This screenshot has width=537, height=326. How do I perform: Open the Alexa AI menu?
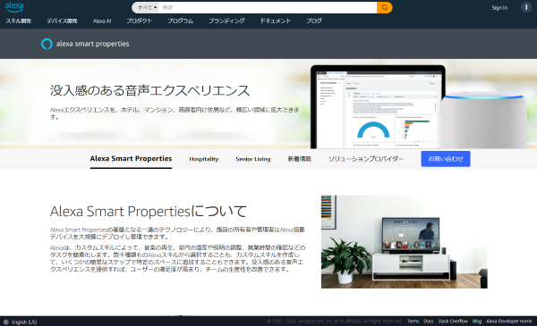(102, 21)
